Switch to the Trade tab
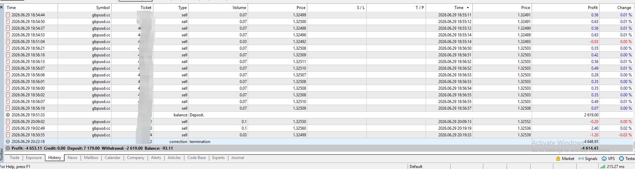The width and height of the screenshot is (635, 169). [x=14, y=158]
